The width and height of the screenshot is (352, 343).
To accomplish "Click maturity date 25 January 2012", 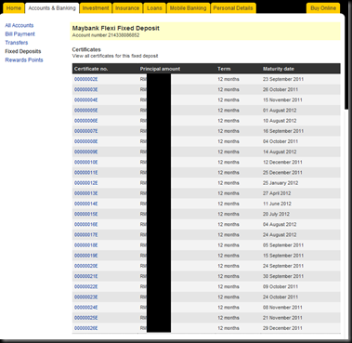I will pyautogui.click(x=280, y=183).
